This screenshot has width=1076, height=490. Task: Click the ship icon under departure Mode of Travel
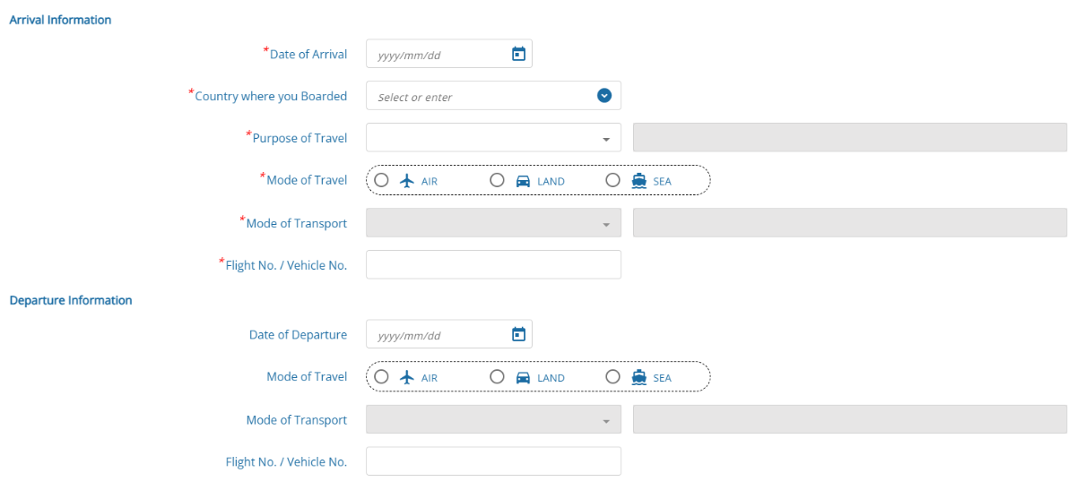coord(639,377)
